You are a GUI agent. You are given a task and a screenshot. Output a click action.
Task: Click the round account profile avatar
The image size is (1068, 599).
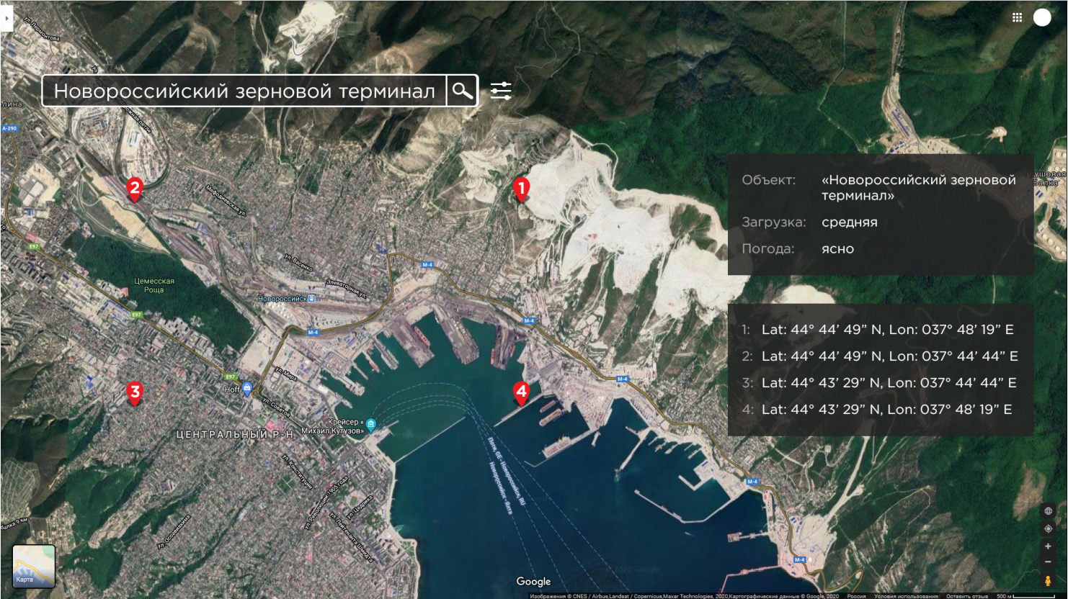click(x=1042, y=18)
